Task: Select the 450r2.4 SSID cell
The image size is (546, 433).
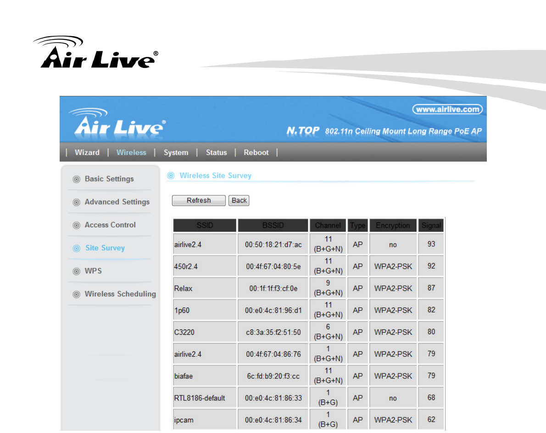Action: pos(205,266)
